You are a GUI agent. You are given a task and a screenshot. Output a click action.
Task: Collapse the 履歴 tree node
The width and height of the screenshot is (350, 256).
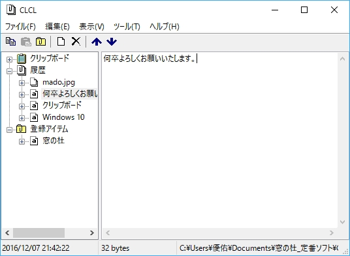click(9, 71)
